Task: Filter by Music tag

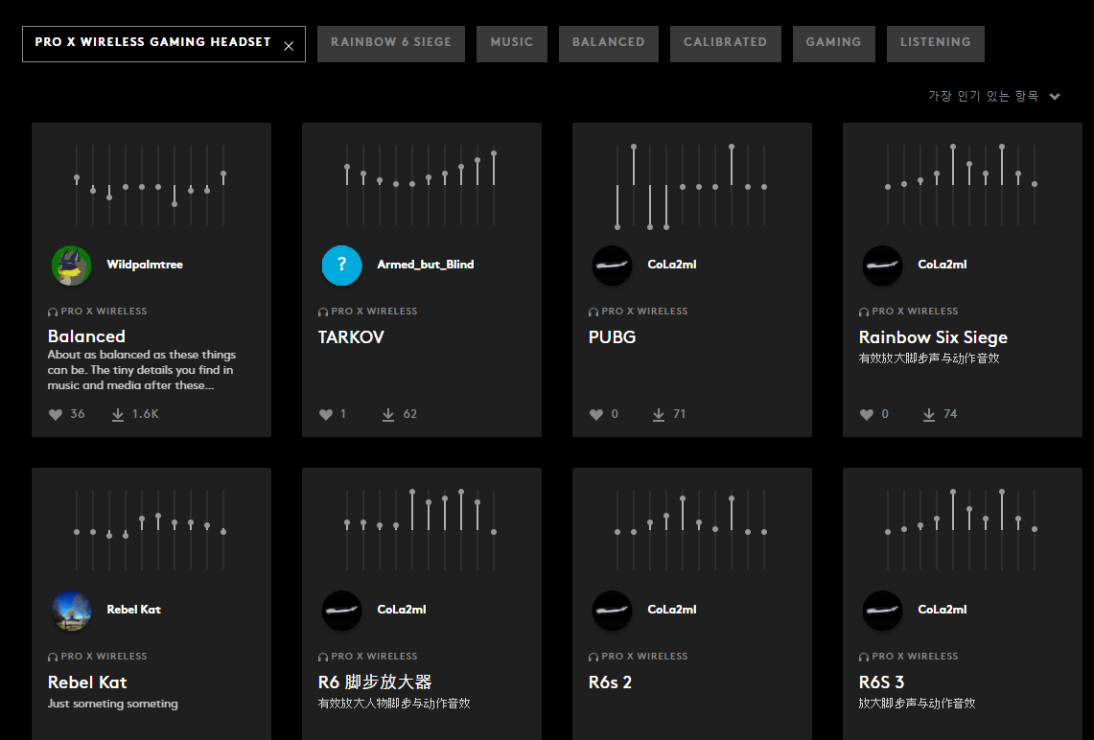Action: (x=511, y=44)
